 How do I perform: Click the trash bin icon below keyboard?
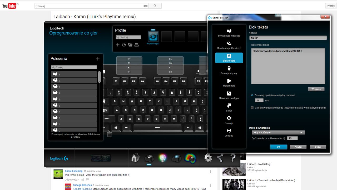(x=109, y=134)
